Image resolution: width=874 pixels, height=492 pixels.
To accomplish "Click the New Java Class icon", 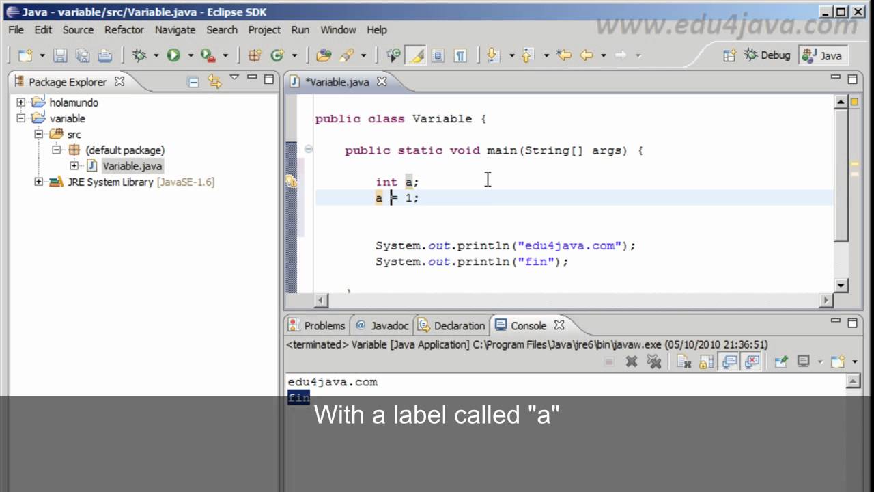I will (277, 55).
